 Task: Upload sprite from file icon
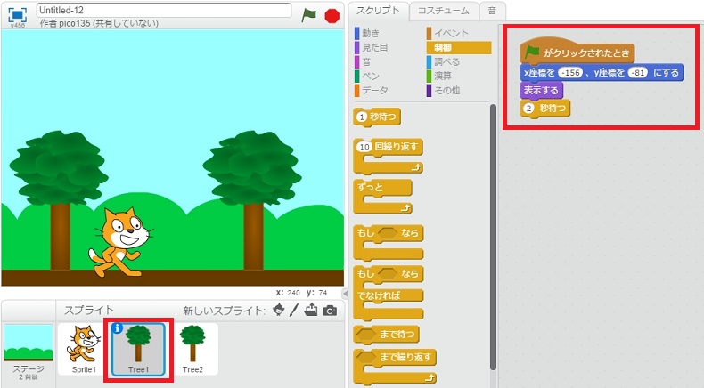tap(311, 310)
